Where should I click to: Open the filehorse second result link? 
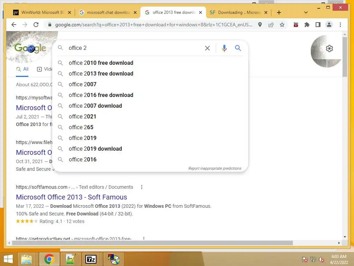coord(34,152)
